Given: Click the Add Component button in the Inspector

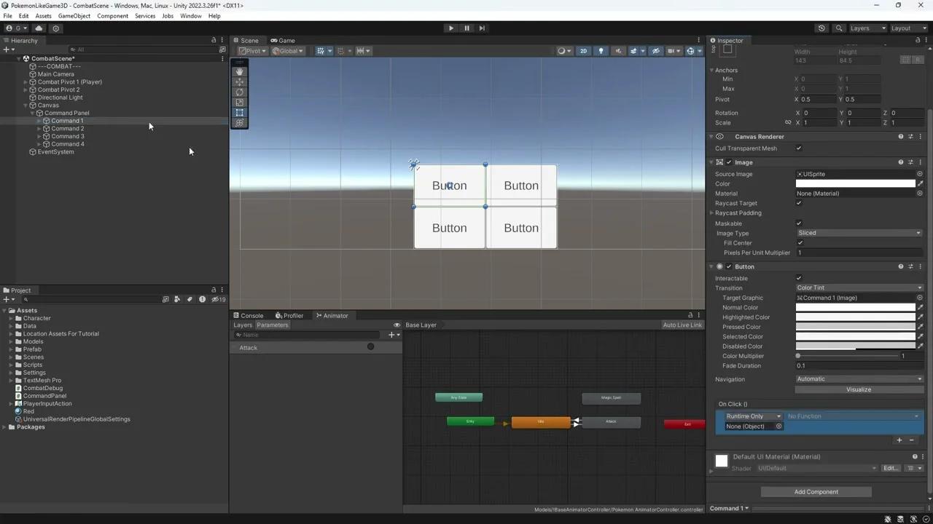Looking at the screenshot, I should (816, 491).
